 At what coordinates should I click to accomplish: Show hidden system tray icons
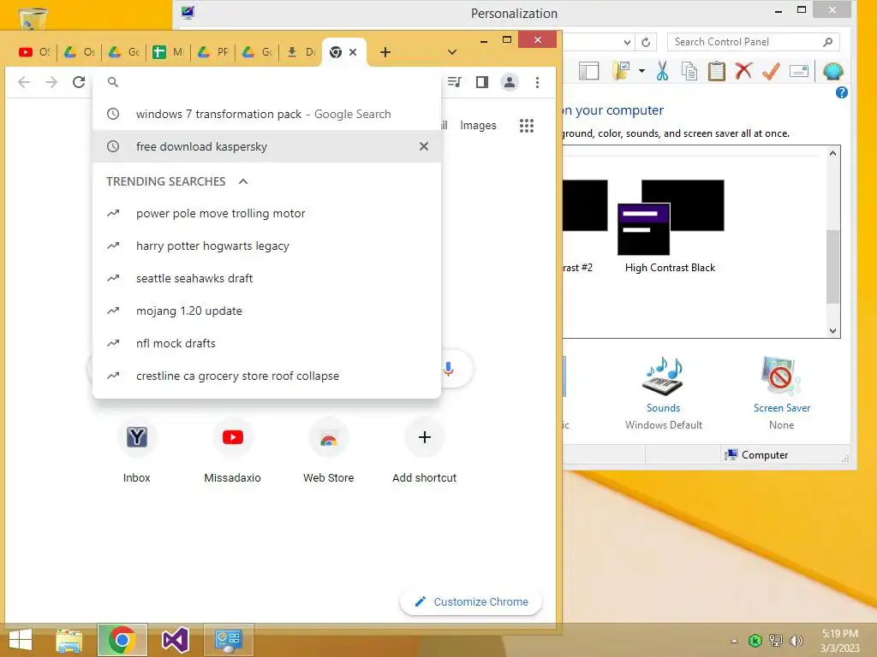pyautogui.click(x=734, y=641)
